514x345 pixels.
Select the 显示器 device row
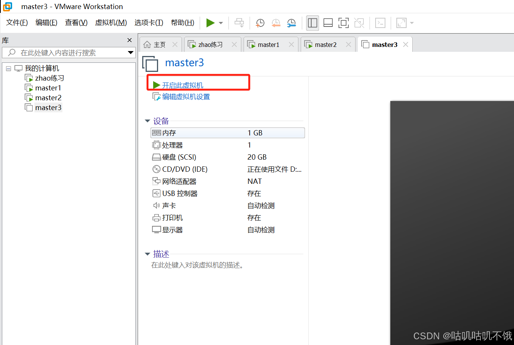(x=228, y=230)
